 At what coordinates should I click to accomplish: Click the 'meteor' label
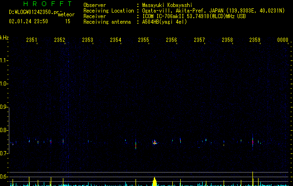point(66,14)
